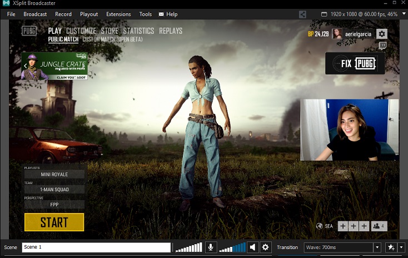This screenshot has width=408, height=258.
Task: Select the FPP perspective option
Action: pos(54,205)
